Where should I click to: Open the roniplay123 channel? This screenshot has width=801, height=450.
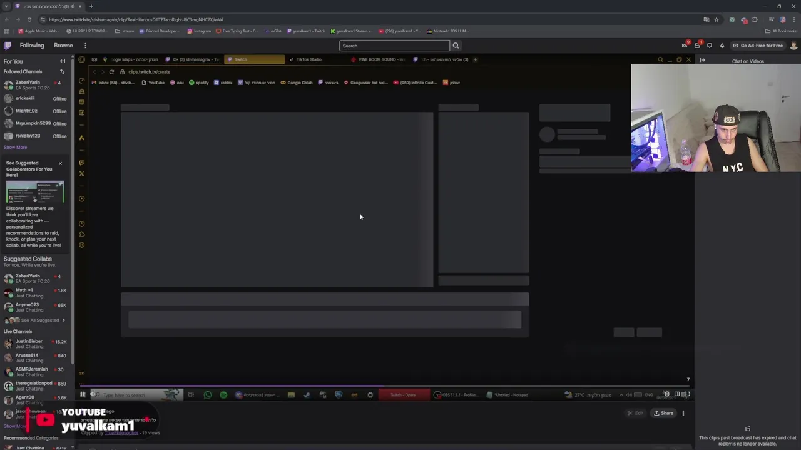[x=35, y=136]
